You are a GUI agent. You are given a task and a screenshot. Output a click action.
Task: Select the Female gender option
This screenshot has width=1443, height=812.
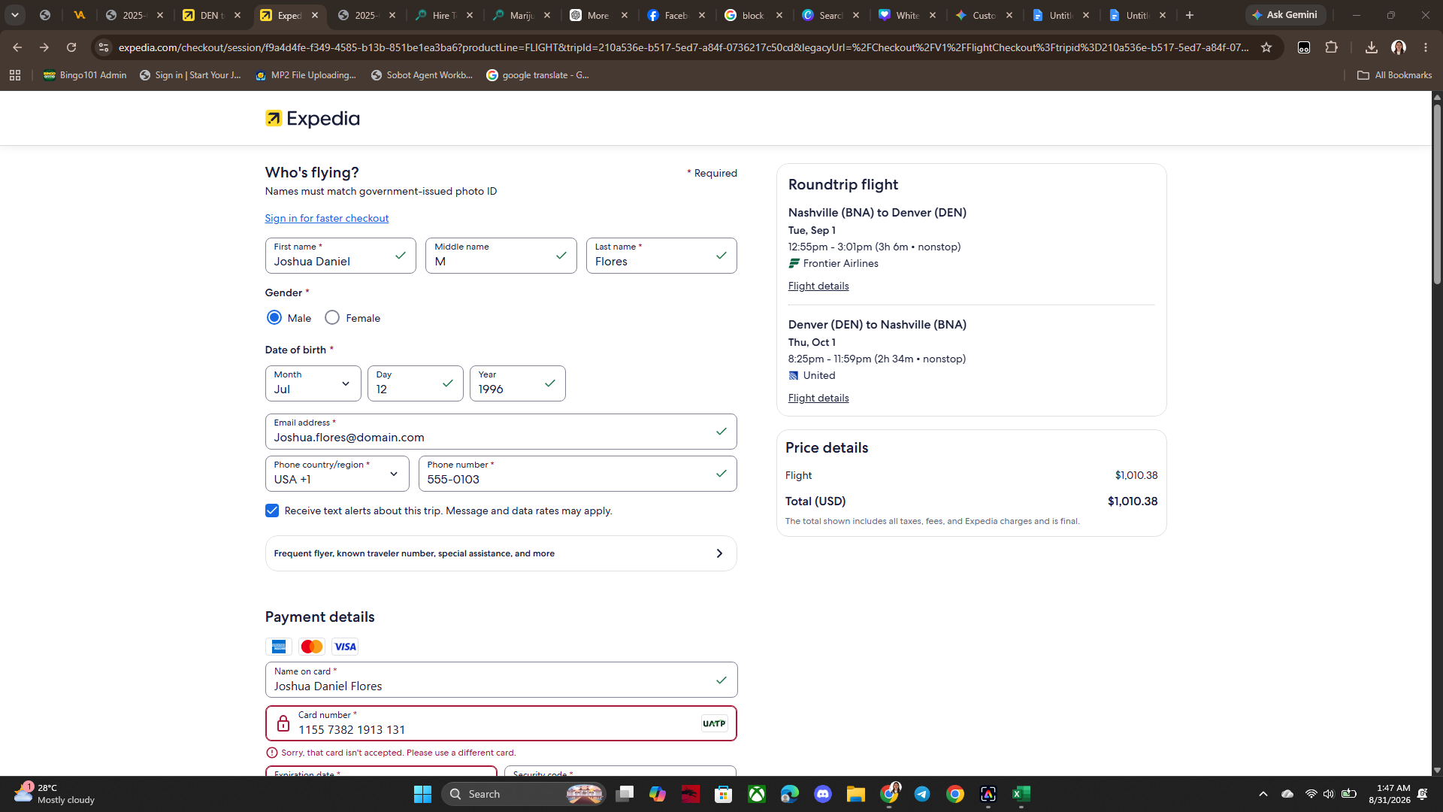pos(332,318)
